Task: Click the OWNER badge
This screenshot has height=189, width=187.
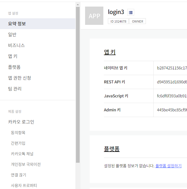Action: click(137, 21)
